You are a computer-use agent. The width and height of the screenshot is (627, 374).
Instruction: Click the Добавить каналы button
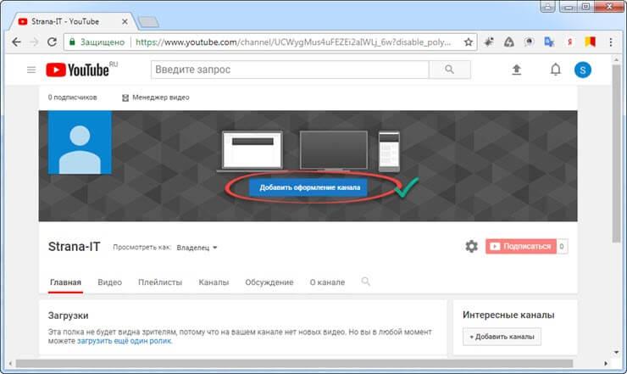[x=502, y=337]
